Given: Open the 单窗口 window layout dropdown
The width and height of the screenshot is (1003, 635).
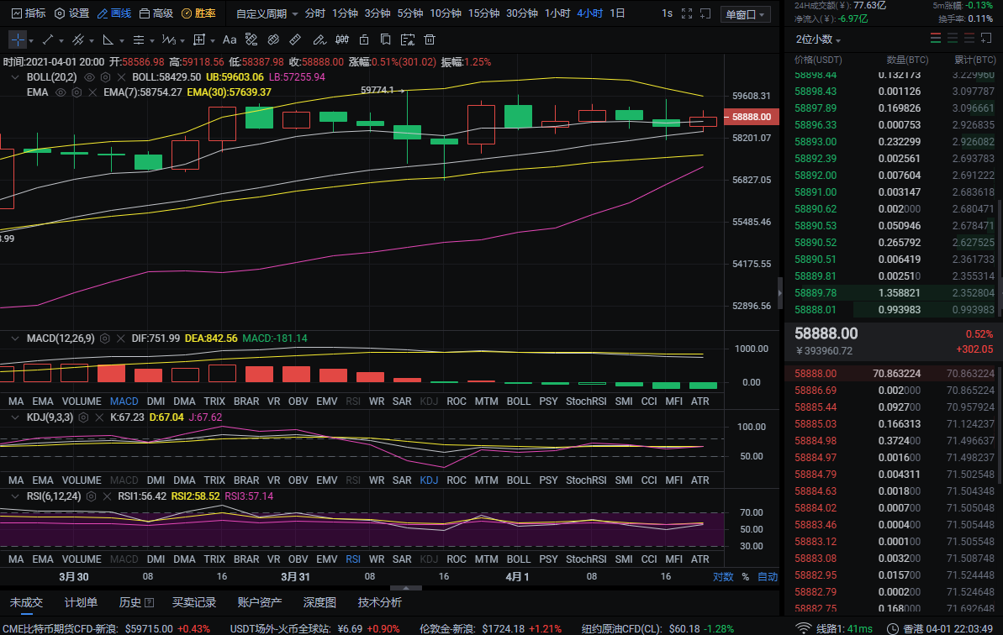Looking at the screenshot, I should [x=746, y=14].
